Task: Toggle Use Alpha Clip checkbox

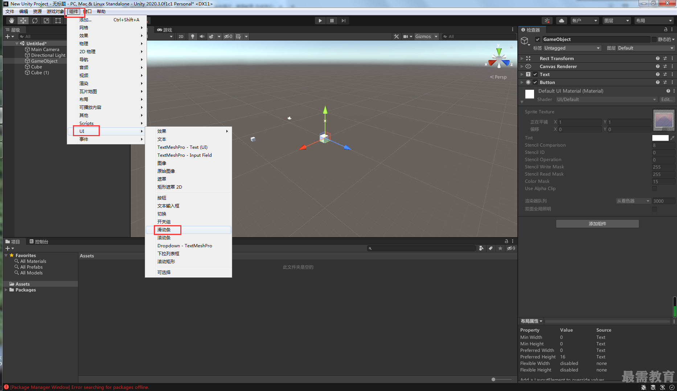Action: [655, 189]
